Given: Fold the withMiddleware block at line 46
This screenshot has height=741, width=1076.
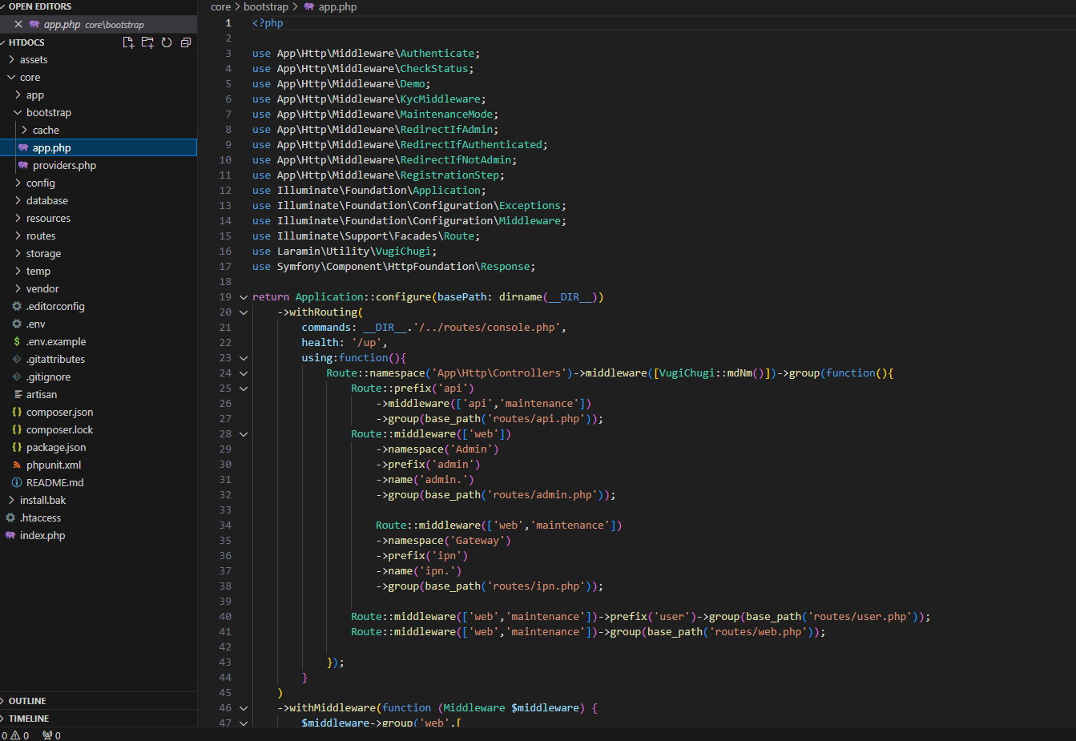Looking at the screenshot, I should pyautogui.click(x=244, y=708).
